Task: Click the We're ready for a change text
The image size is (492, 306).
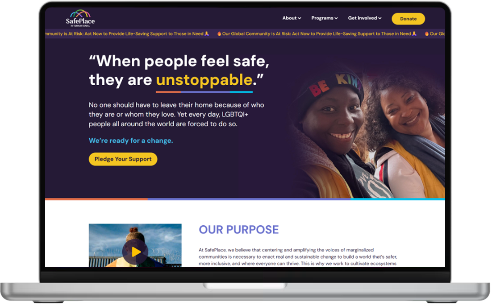Action: tap(131, 141)
